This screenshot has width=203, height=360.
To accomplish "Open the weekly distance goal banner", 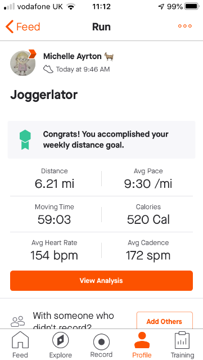I will click(101, 139).
